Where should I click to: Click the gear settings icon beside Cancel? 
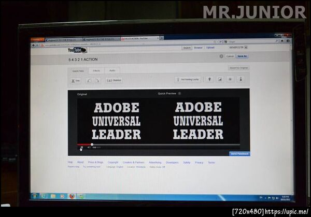click(x=221, y=56)
